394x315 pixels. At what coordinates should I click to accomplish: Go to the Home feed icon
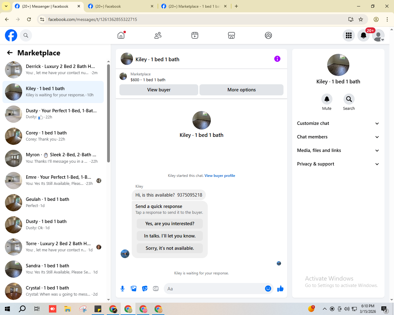coord(121,35)
